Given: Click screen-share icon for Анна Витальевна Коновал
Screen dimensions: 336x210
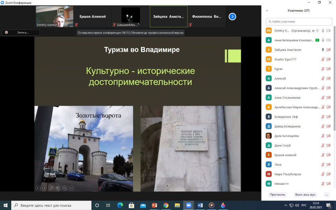Looking at the screenshot, I should (x=317, y=40).
